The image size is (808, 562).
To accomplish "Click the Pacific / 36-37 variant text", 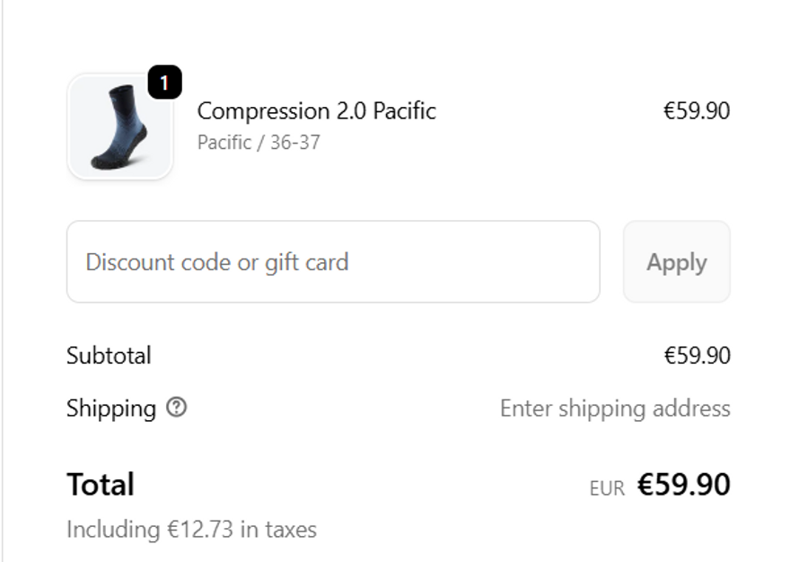I will [259, 142].
